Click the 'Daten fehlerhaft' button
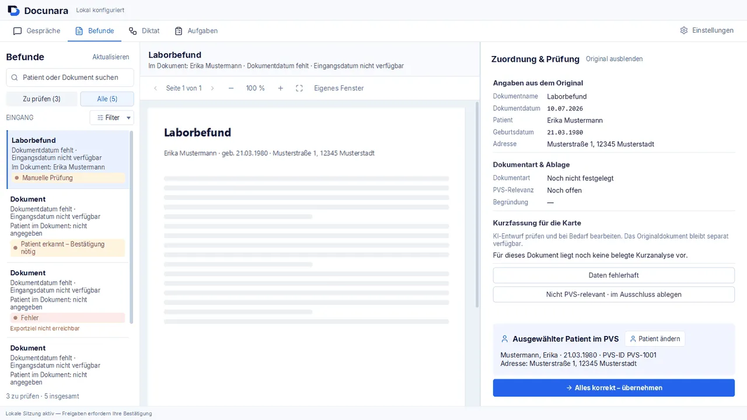The width and height of the screenshot is (747, 420). pos(614,275)
